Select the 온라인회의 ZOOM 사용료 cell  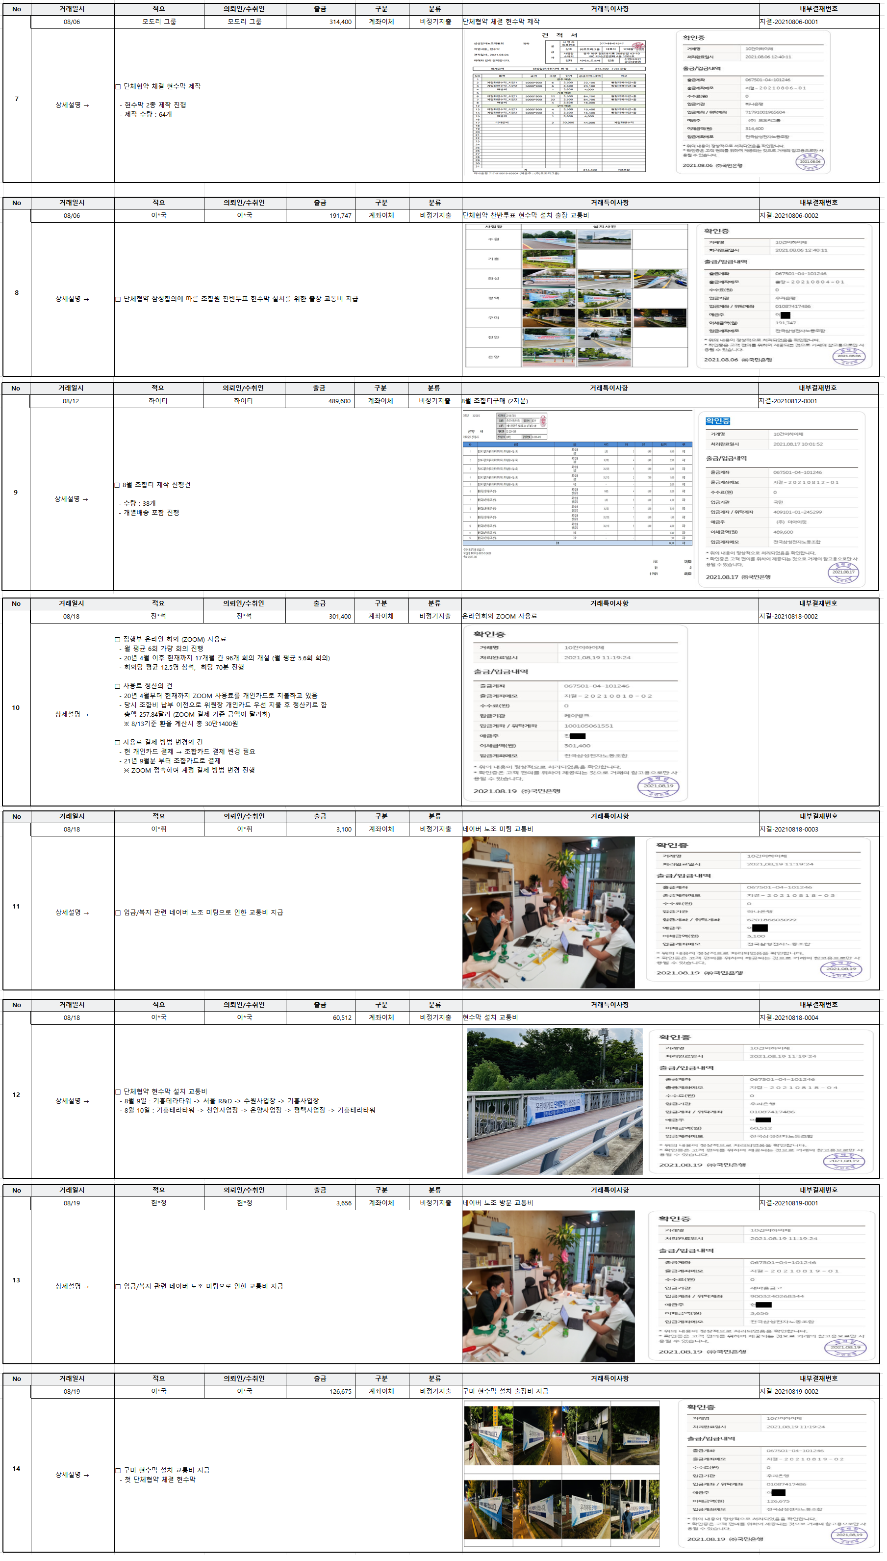[609, 616]
